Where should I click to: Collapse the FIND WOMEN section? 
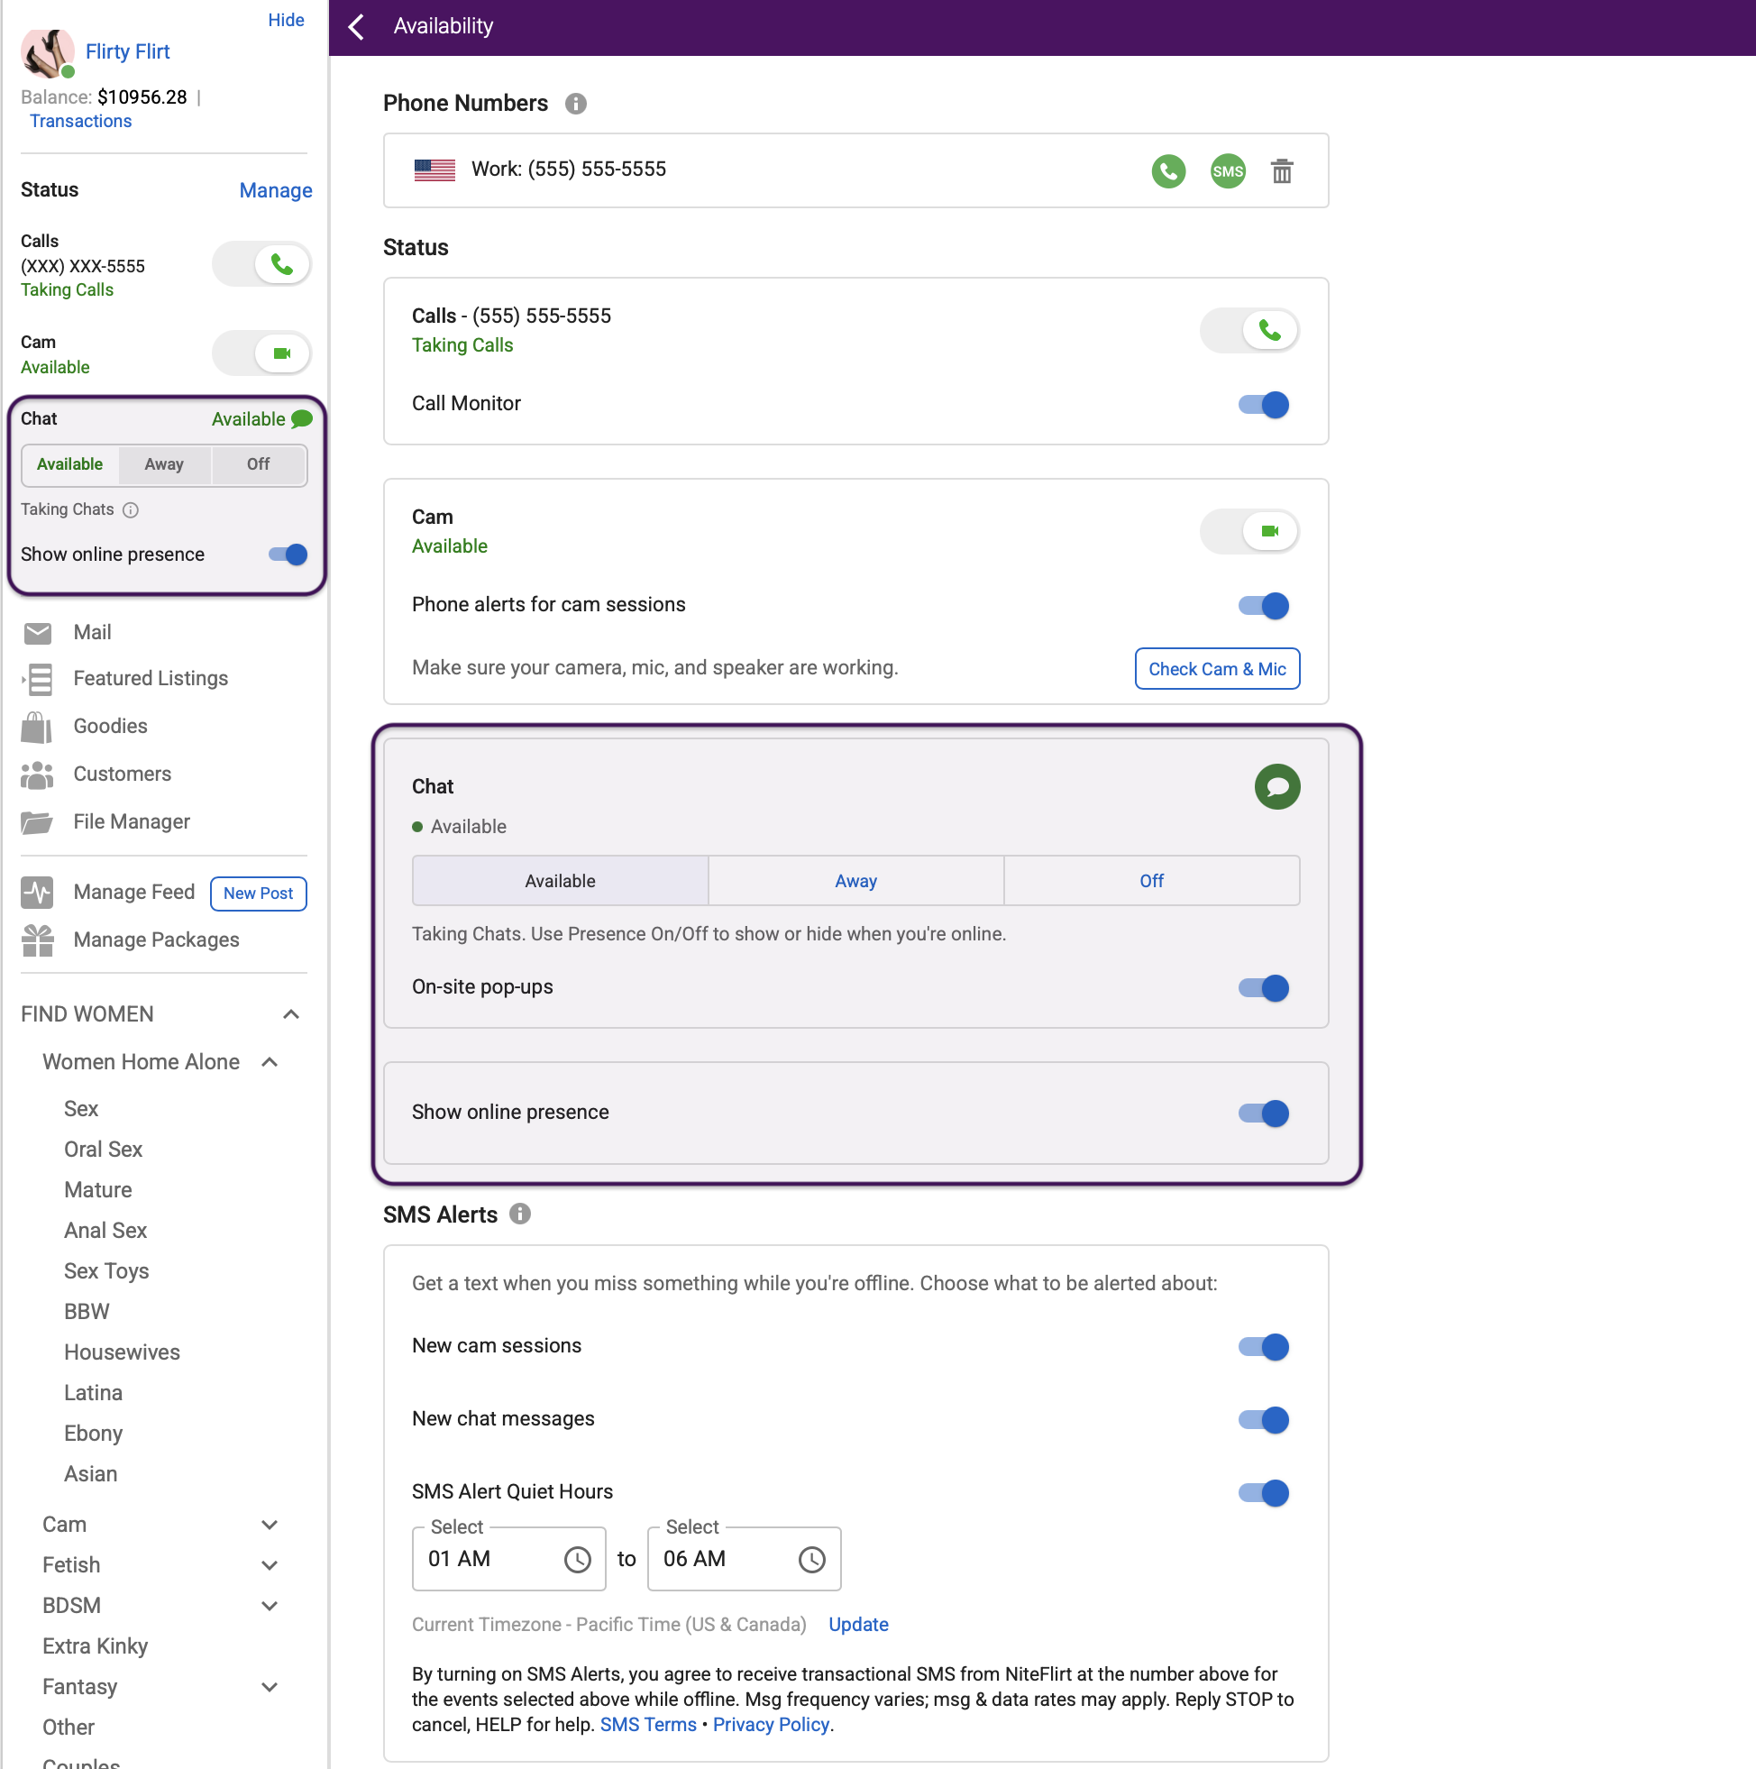(x=291, y=1014)
